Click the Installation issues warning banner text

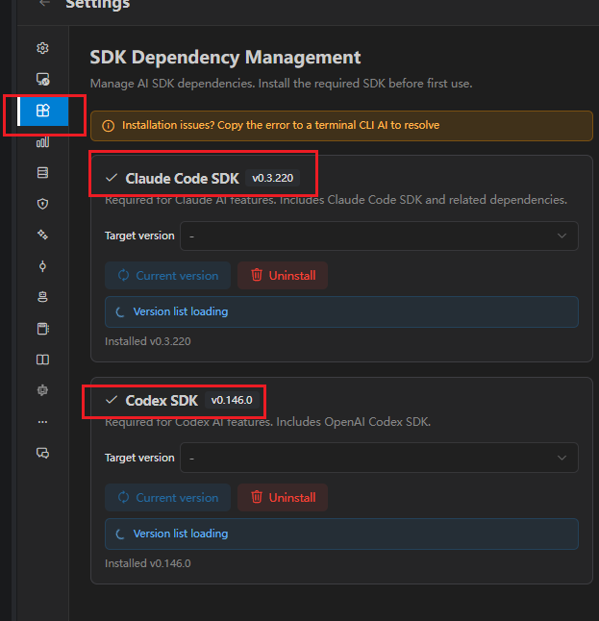tap(281, 125)
